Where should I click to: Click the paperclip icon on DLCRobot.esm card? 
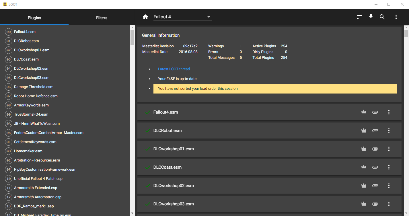(375, 131)
